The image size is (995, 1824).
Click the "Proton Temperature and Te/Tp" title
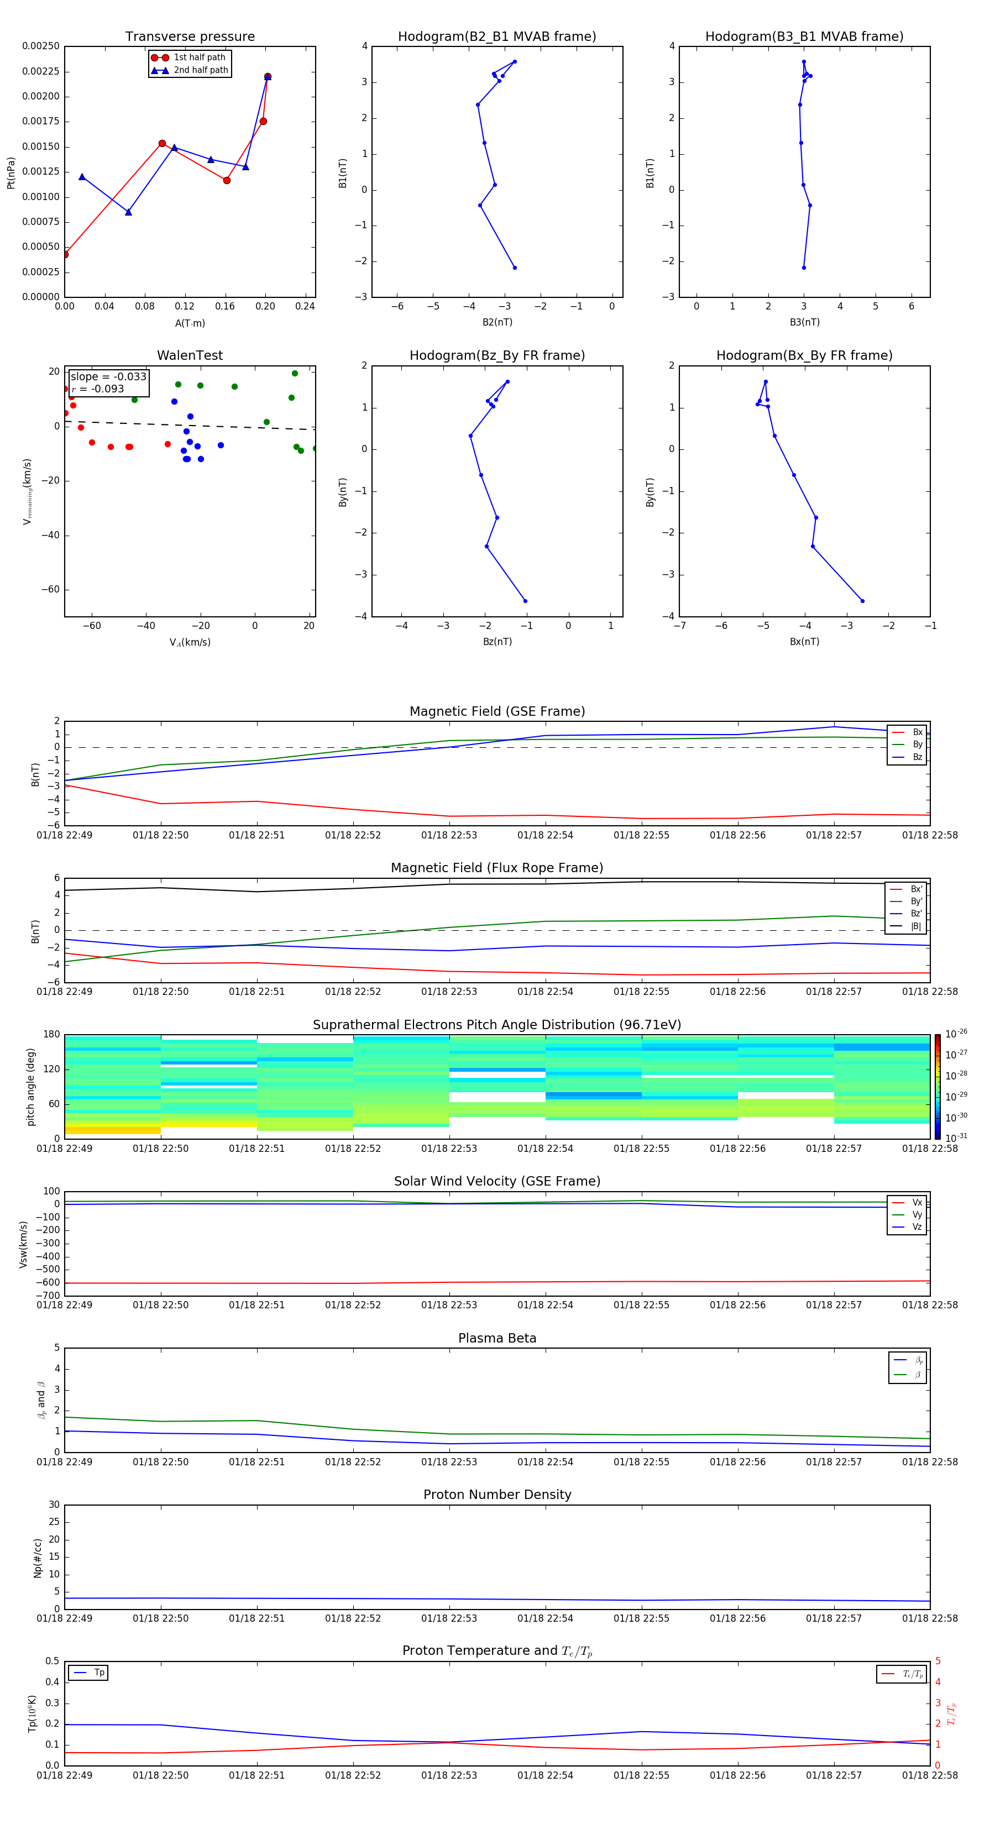click(497, 1652)
